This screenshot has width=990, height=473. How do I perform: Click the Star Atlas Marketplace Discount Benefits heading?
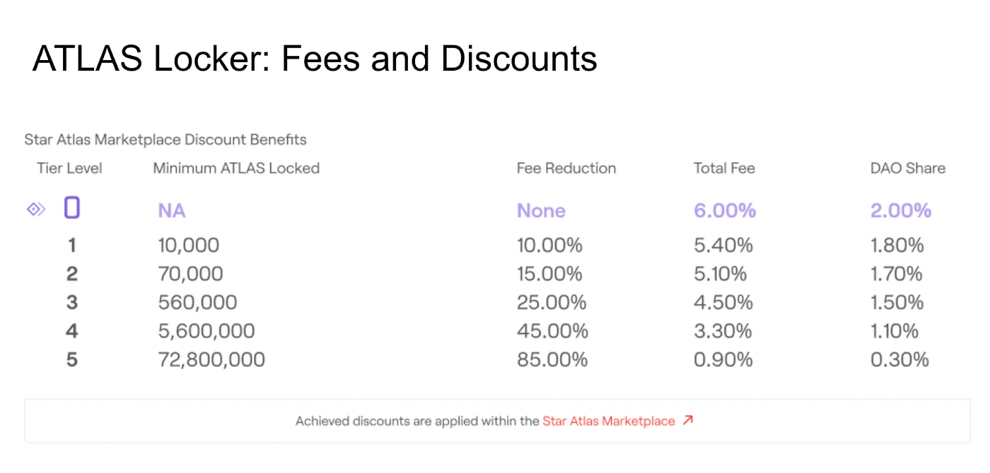click(165, 139)
